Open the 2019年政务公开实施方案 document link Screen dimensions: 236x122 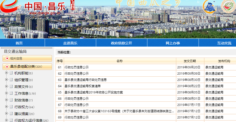click(x=94, y=92)
